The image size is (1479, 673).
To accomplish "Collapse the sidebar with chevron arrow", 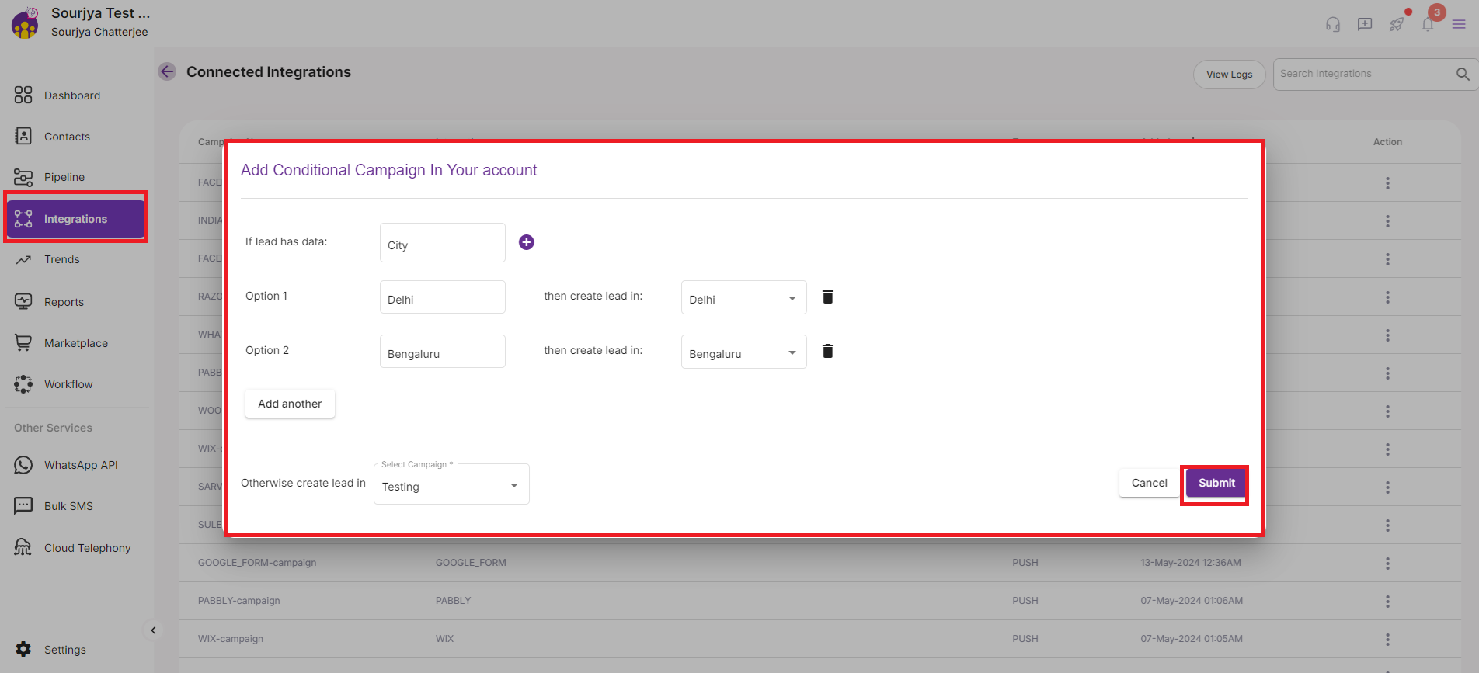I will (153, 630).
